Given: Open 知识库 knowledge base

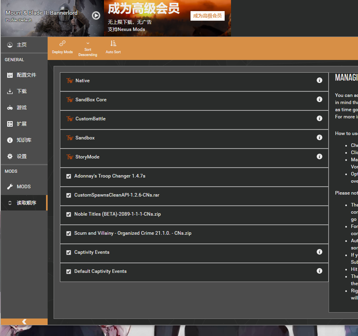Looking at the screenshot, I should point(24,140).
